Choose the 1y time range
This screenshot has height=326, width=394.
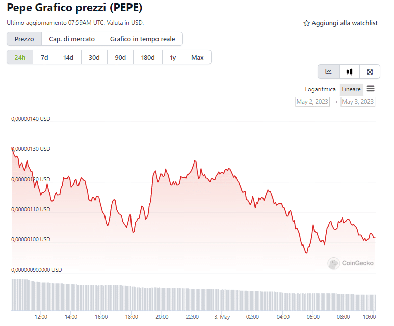173,57
